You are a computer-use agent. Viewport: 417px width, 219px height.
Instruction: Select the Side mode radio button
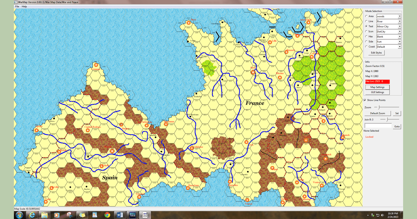[366, 42]
